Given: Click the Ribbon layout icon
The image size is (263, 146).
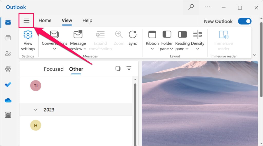Looking at the screenshot, I should pos(152,35).
